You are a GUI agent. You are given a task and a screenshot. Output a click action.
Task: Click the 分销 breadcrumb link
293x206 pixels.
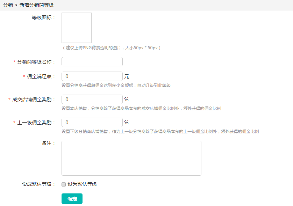[8, 5]
